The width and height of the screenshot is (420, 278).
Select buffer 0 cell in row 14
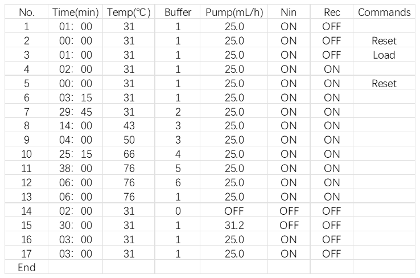pyautogui.click(x=178, y=211)
